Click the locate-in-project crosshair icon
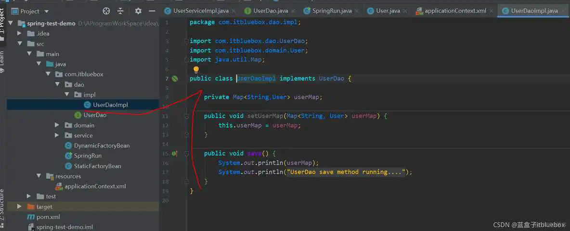This screenshot has width=570, height=231. pyautogui.click(x=106, y=11)
